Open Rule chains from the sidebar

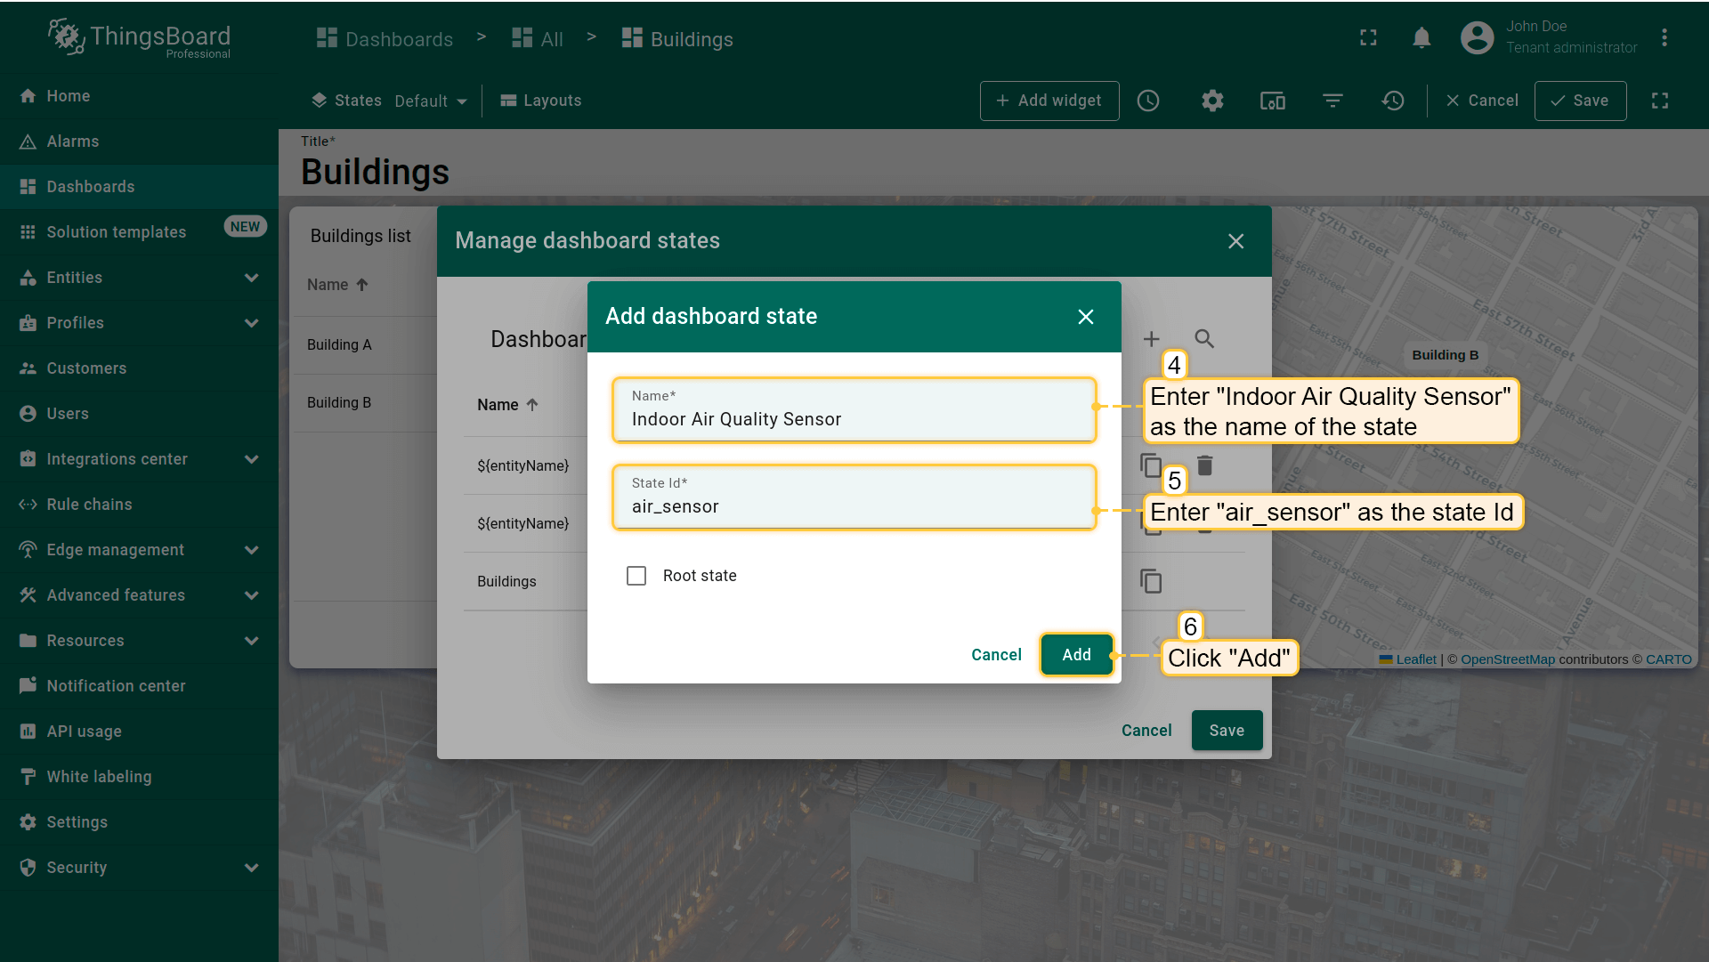click(89, 505)
